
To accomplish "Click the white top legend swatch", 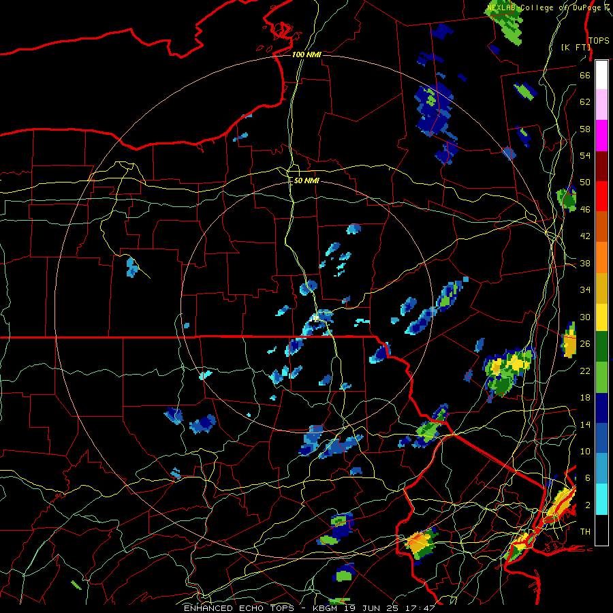I will pos(601,75).
